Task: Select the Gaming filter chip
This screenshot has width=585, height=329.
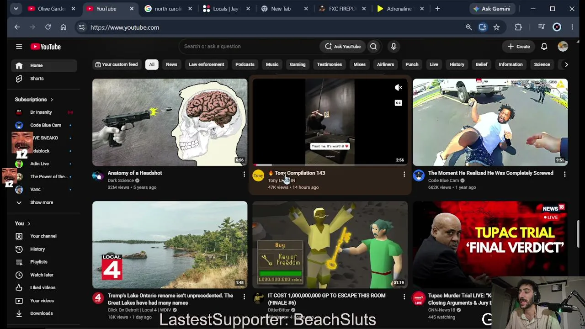Action: pos(298,64)
